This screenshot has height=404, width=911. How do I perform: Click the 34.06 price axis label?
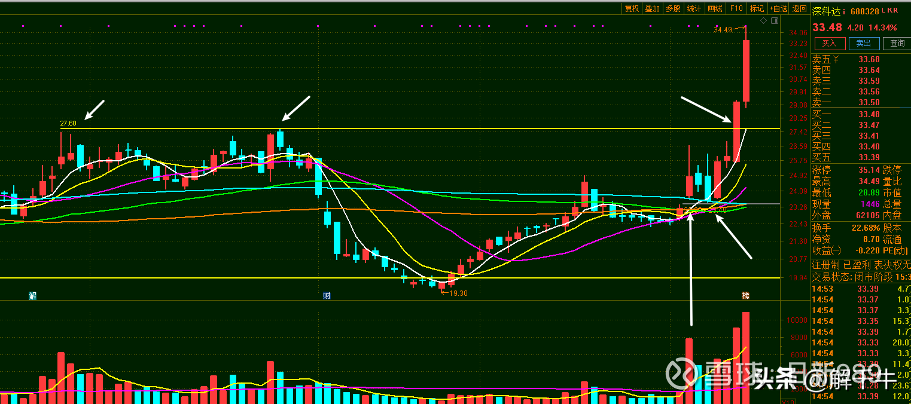(x=798, y=33)
